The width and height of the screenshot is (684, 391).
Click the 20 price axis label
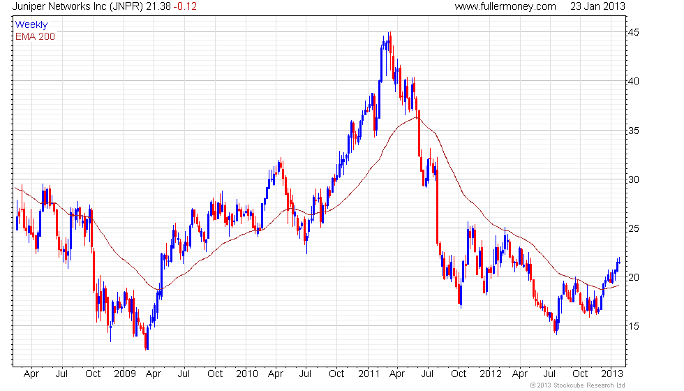(634, 278)
